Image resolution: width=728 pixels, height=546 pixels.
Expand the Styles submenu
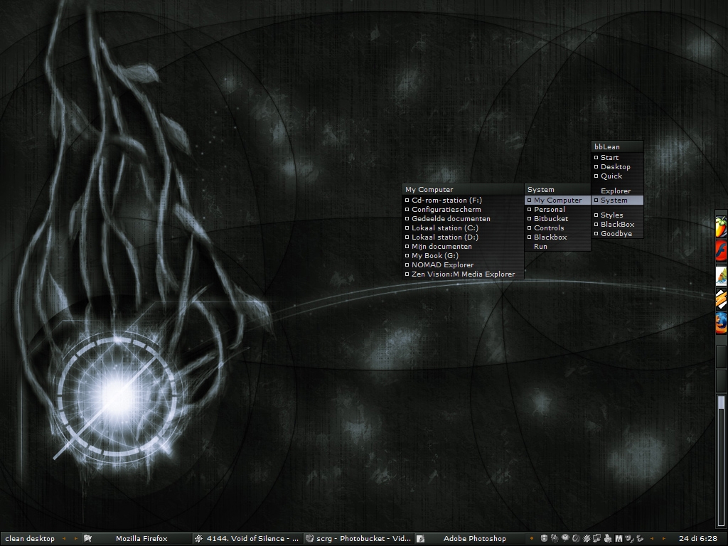pyautogui.click(x=618, y=215)
